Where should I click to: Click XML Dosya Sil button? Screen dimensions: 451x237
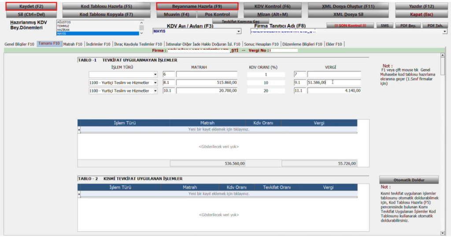point(348,15)
